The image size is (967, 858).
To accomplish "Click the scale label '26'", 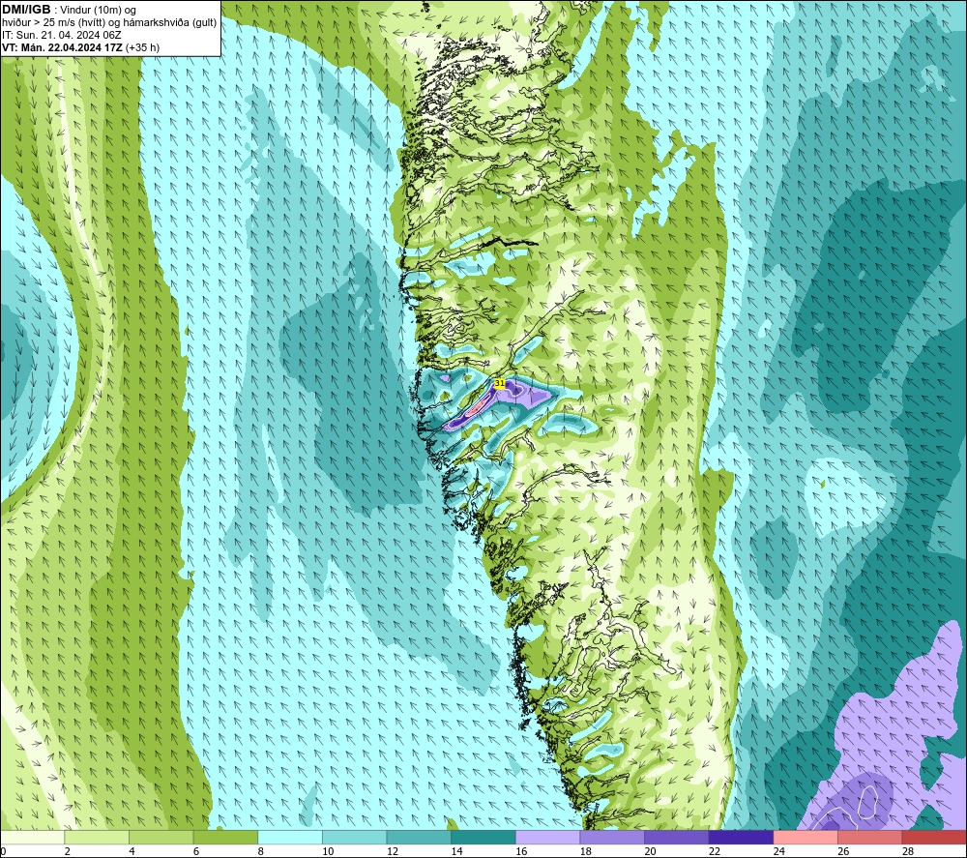I will (843, 851).
